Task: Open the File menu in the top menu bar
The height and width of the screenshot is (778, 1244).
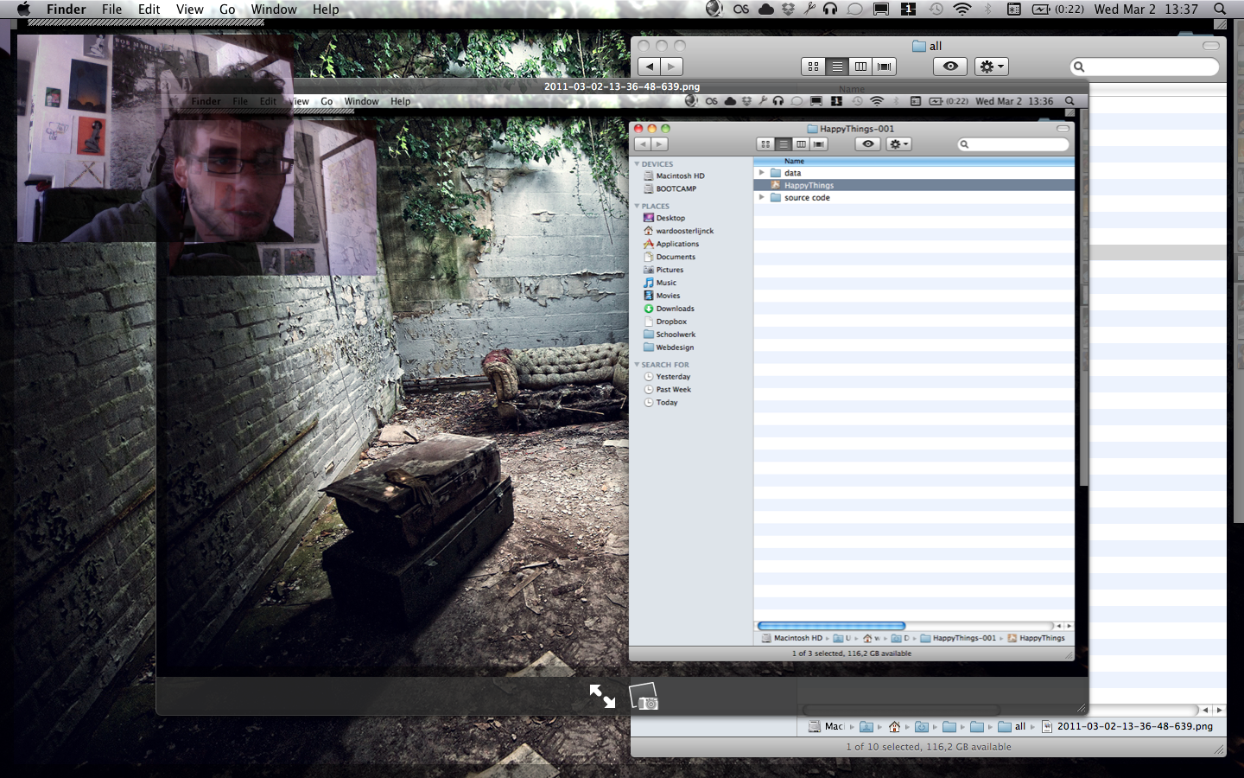Action: [111, 10]
